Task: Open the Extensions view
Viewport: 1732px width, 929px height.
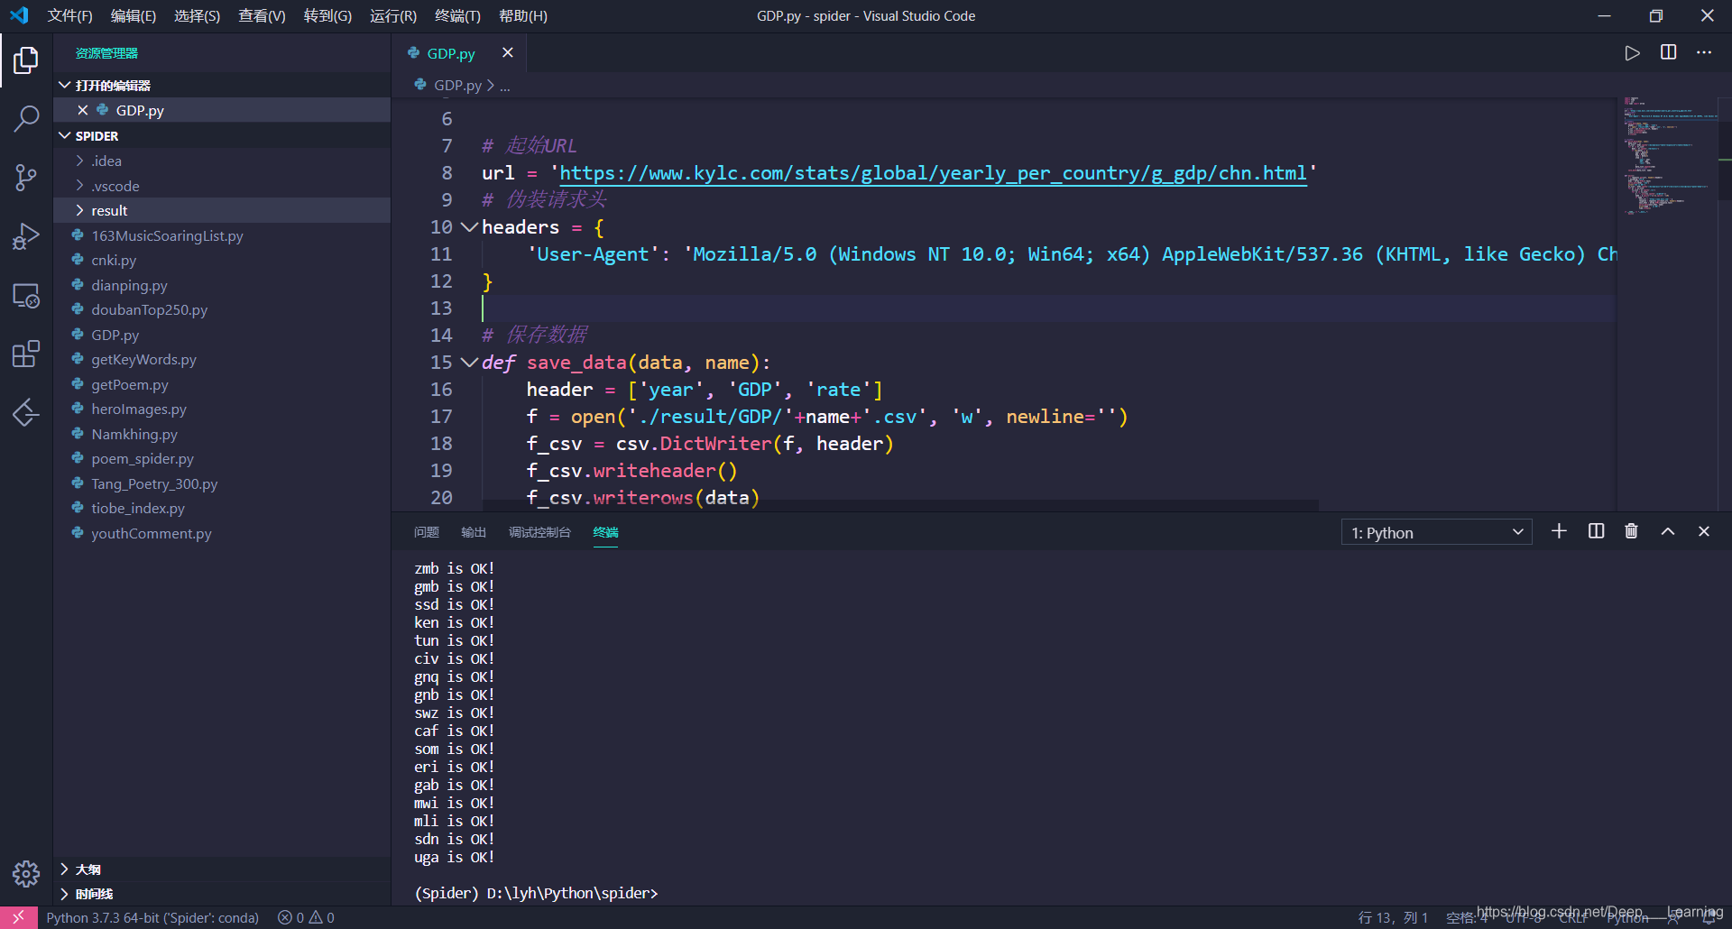Action: [x=26, y=354]
